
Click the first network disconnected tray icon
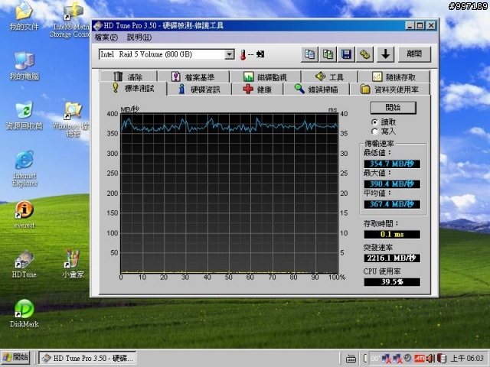386,359
